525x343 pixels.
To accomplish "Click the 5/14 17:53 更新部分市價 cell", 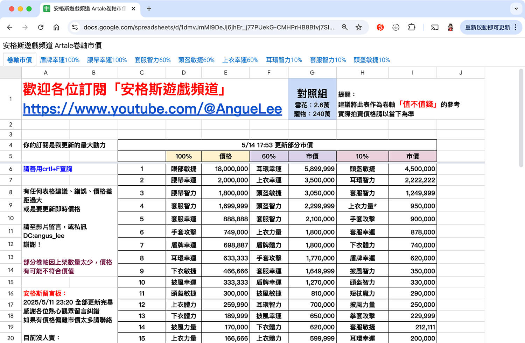I will [x=277, y=145].
